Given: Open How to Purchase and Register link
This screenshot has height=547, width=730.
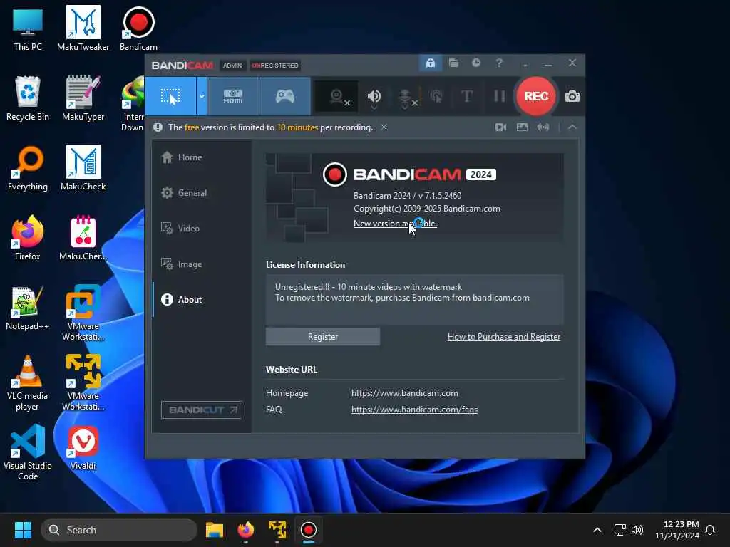Looking at the screenshot, I should [x=504, y=337].
